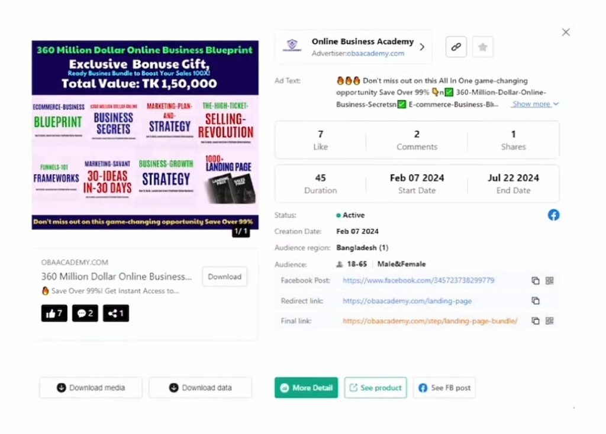This screenshot has width=606, height=434.
Task: Select the Creation Date value 'Feb 07 2024'
Action: [x=357, y=231]
